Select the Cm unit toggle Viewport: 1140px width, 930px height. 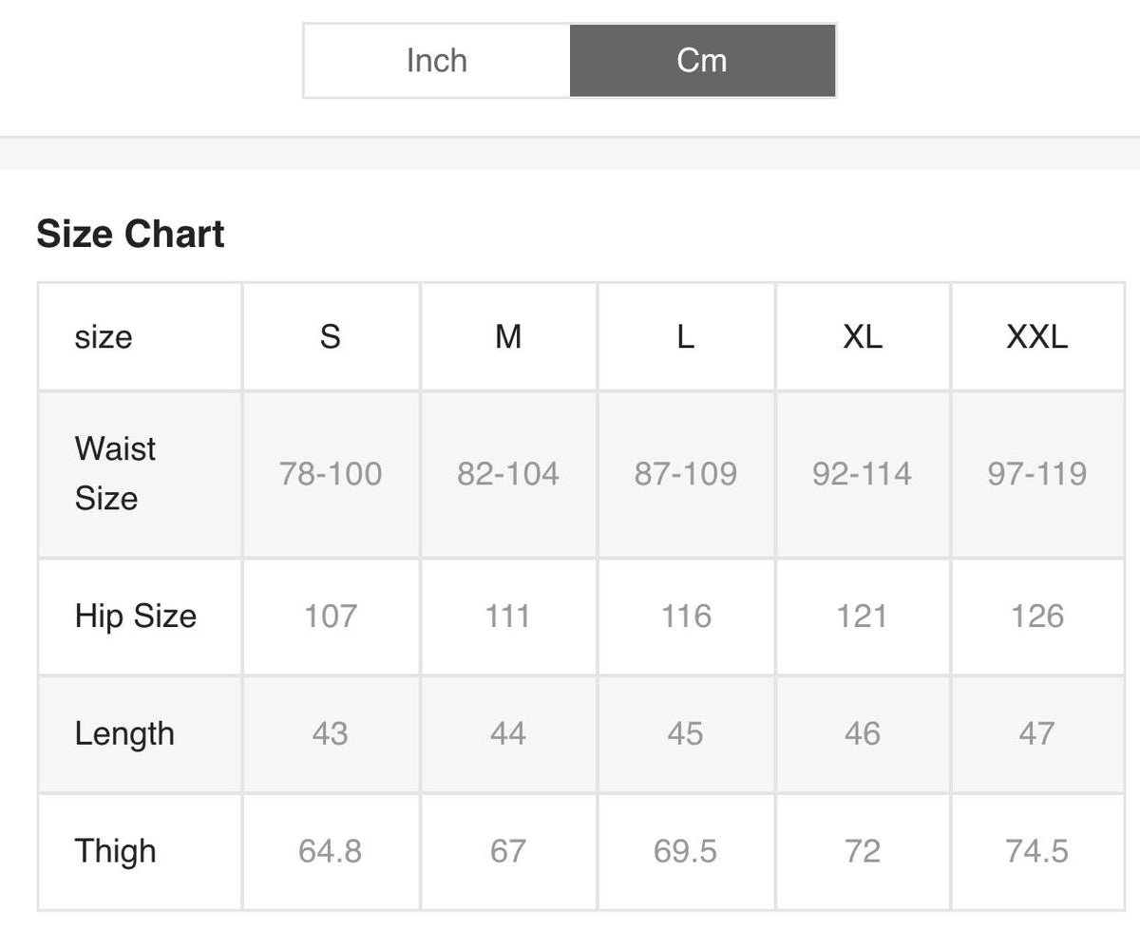coord(702,61)
